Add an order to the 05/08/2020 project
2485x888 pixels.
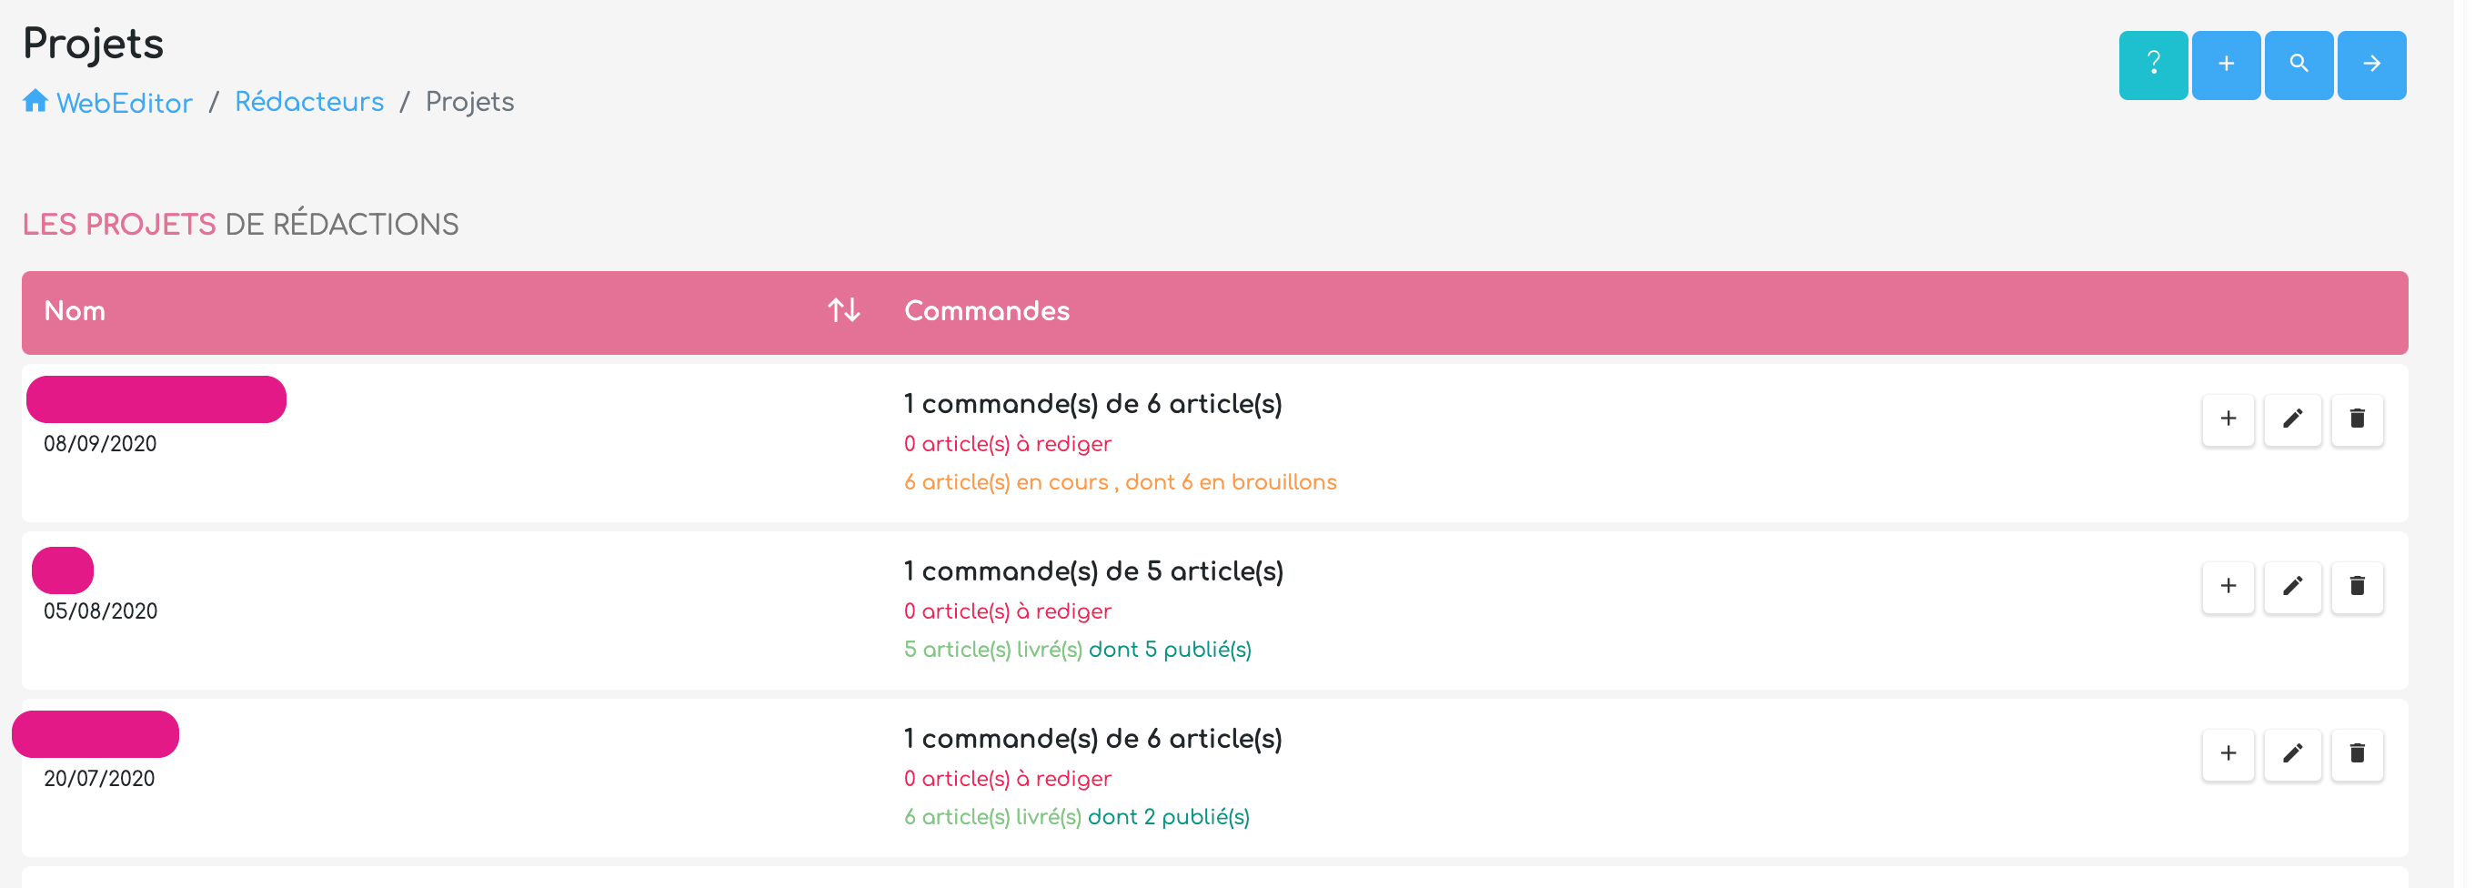(x=2228, y=587)
